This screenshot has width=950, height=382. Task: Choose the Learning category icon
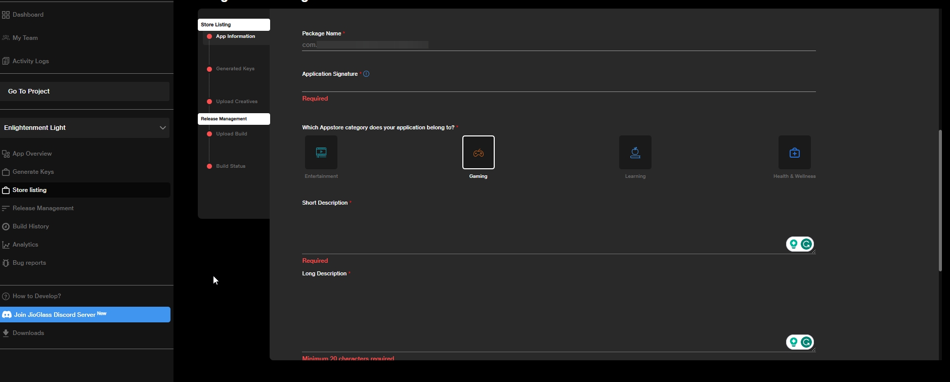(x=635, y=152)
